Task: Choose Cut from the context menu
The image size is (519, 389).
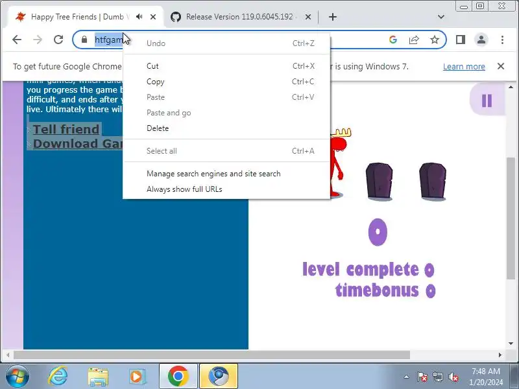Action: coord(226,66)
